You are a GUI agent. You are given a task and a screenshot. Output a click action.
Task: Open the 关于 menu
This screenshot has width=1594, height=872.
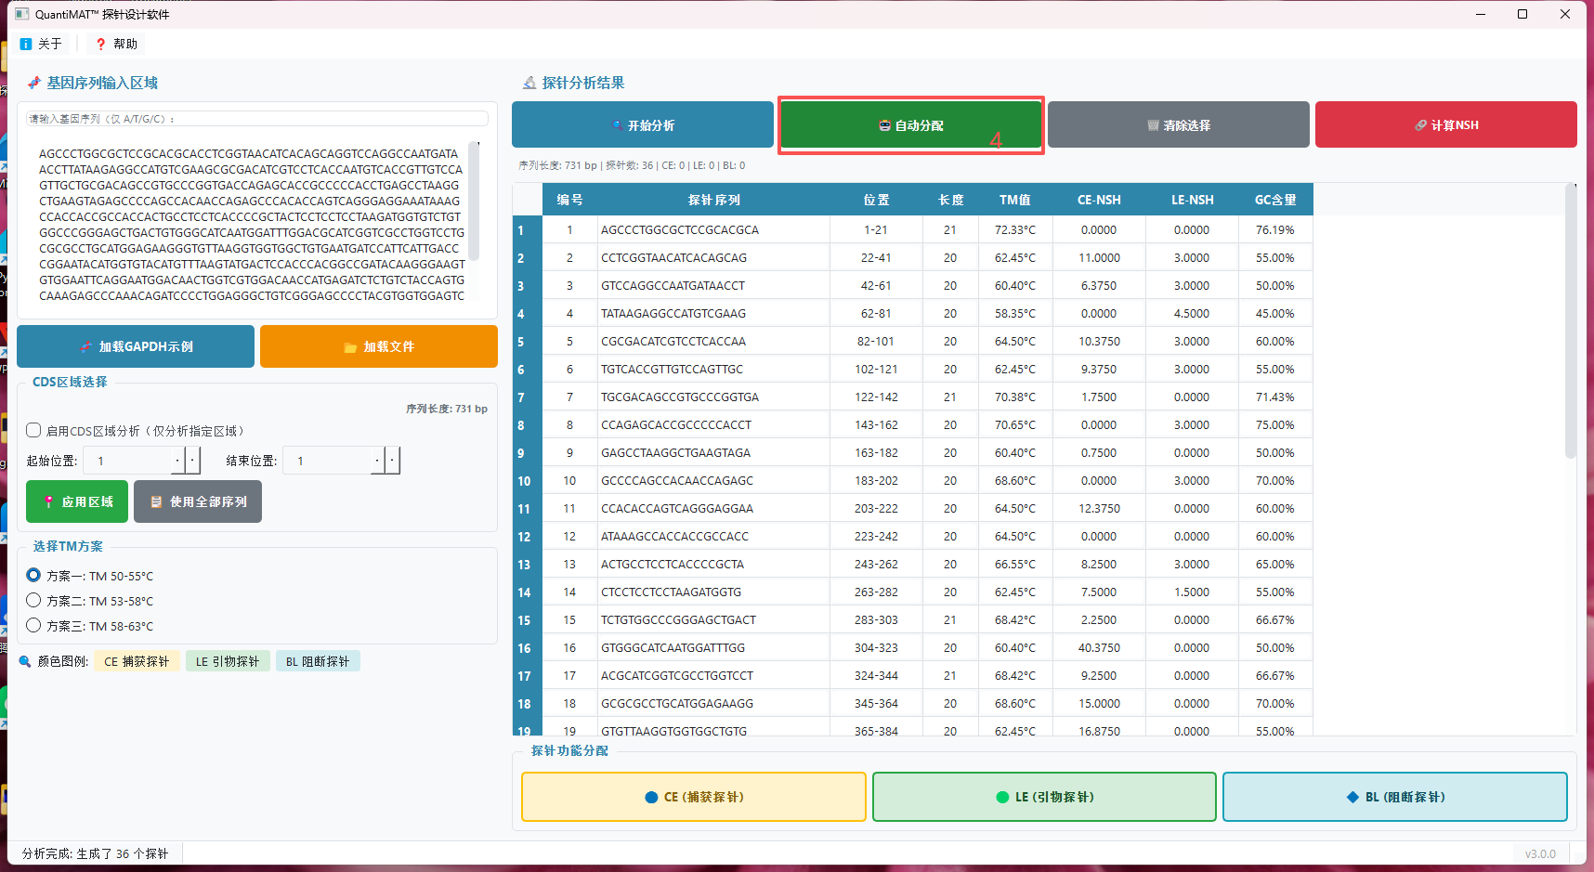41,43
